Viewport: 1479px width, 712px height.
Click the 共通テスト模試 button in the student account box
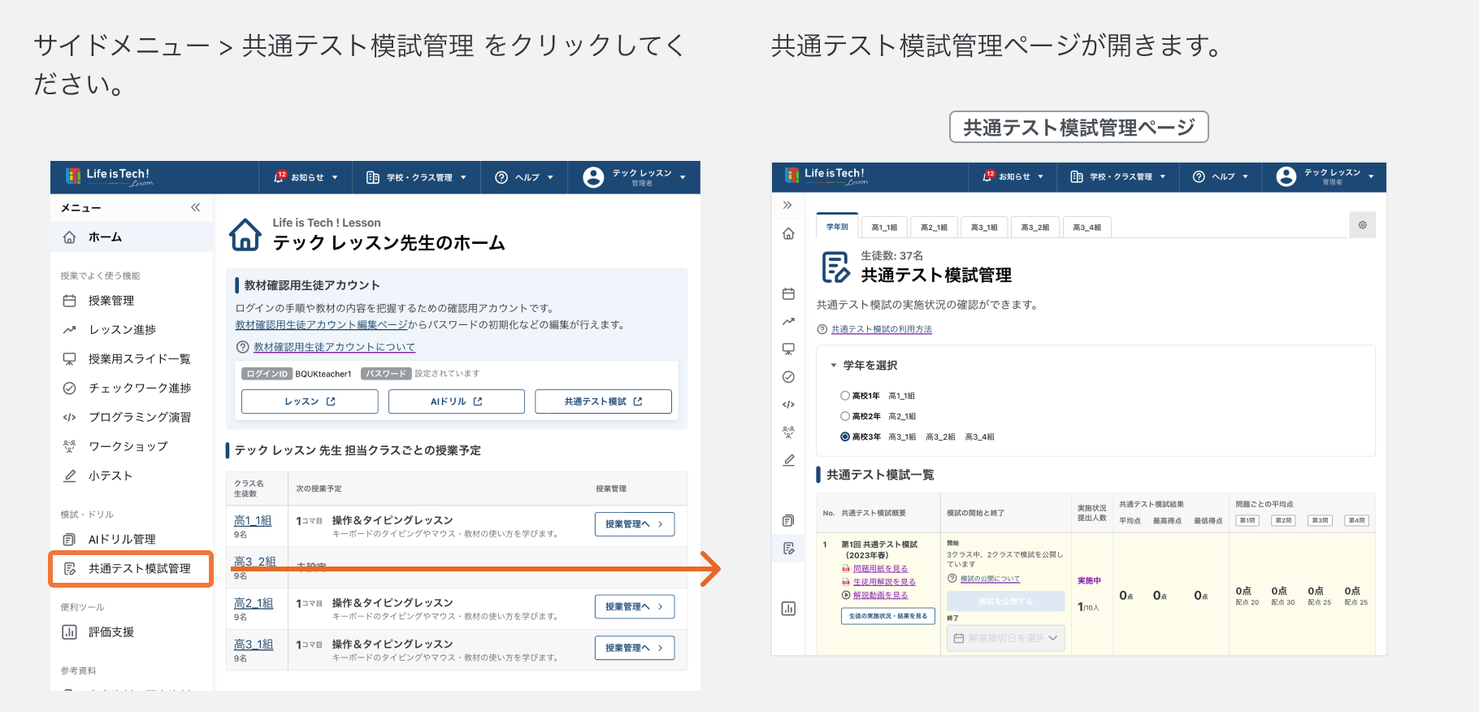click(603, 402)
